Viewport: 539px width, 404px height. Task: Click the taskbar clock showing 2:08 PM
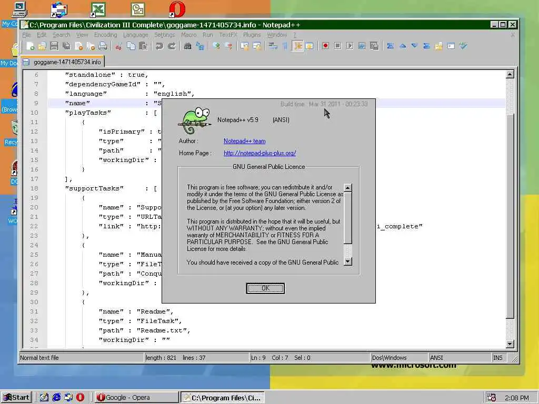[x=517, y=398]
